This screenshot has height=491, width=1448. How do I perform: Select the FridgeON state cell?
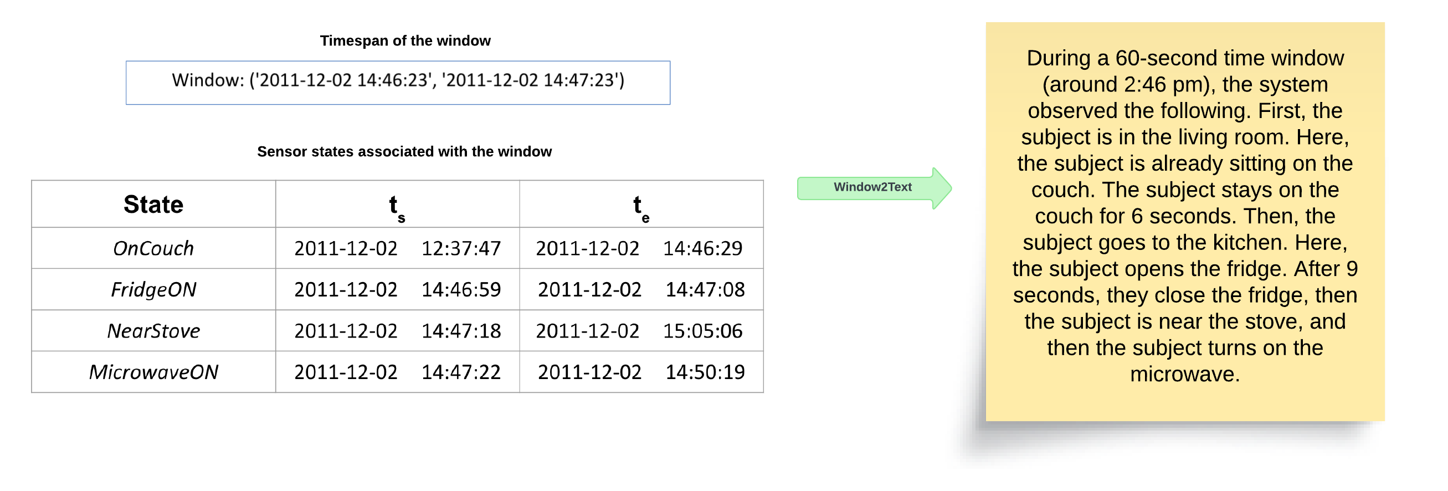click(x=153, y=289)
